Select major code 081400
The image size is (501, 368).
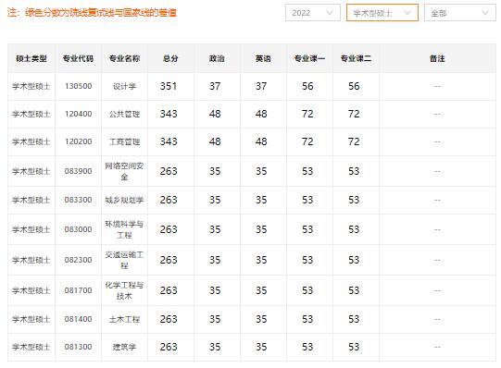[79, 319]
